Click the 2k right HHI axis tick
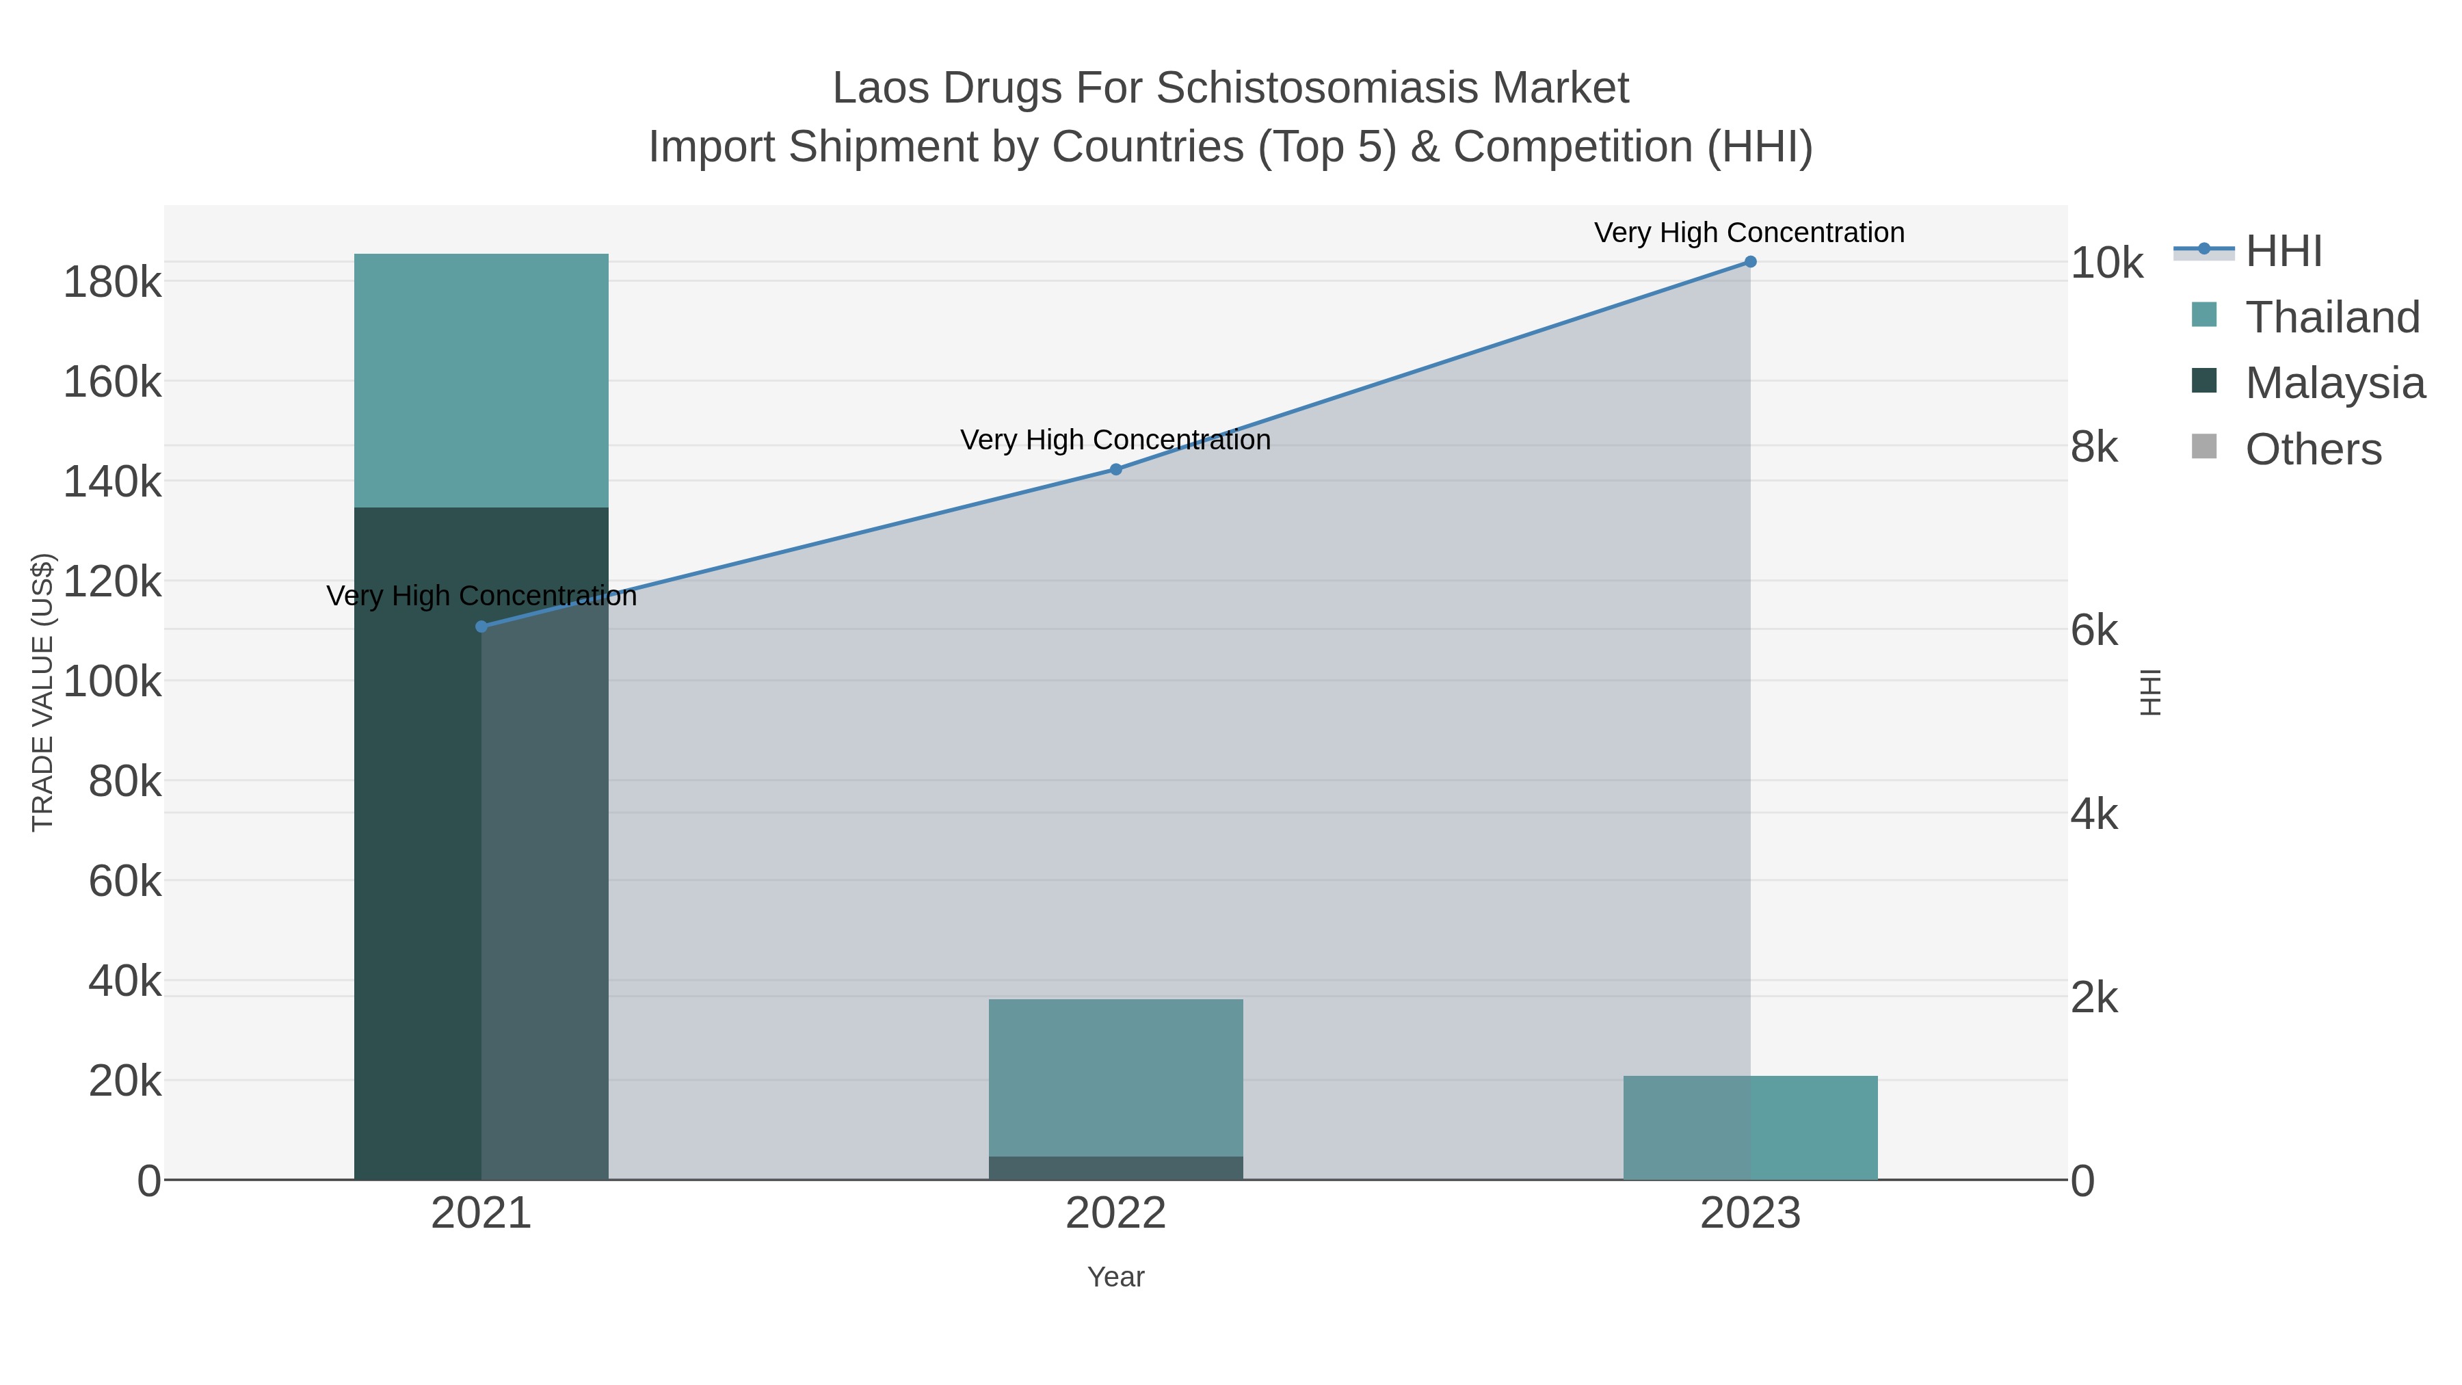The height and width of the screenshot is (1385, 2462). (x=2095, y=998)
